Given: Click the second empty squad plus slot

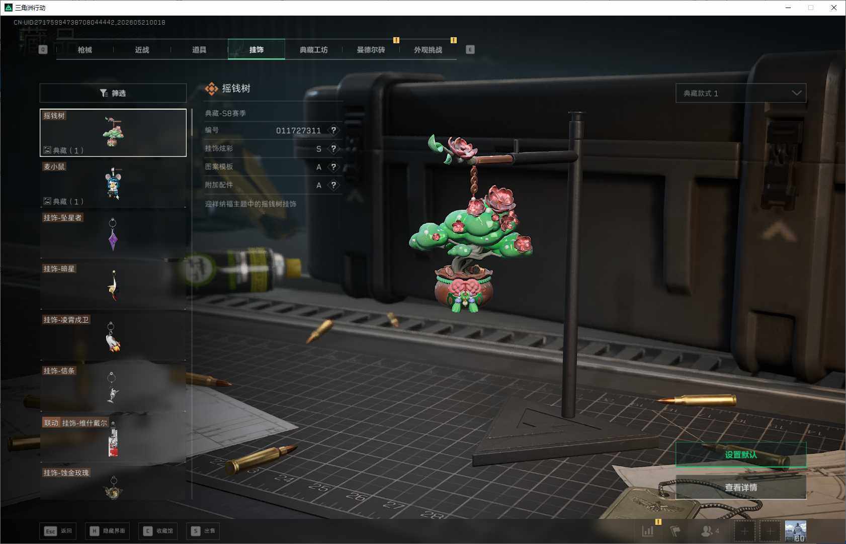Looking at the screenshot, I should tap(770, 531).
